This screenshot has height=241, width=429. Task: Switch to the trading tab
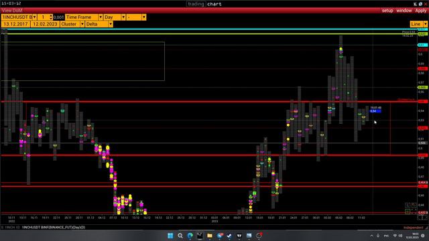point(196,4)
